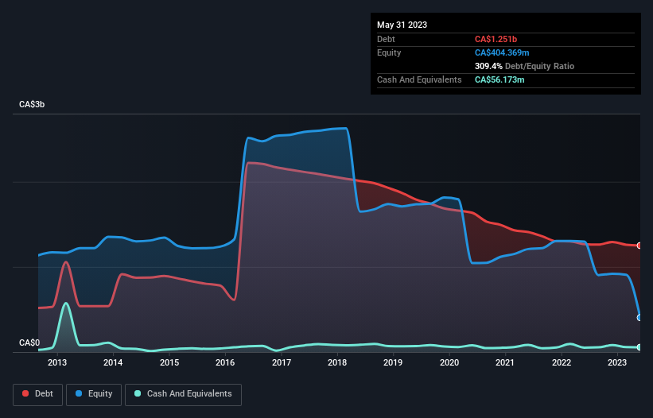Image resolution: width=653 pixels, height=418 pixels.
Task: Click the CA$56.173m cash value
Action: (x=499, y=79)
